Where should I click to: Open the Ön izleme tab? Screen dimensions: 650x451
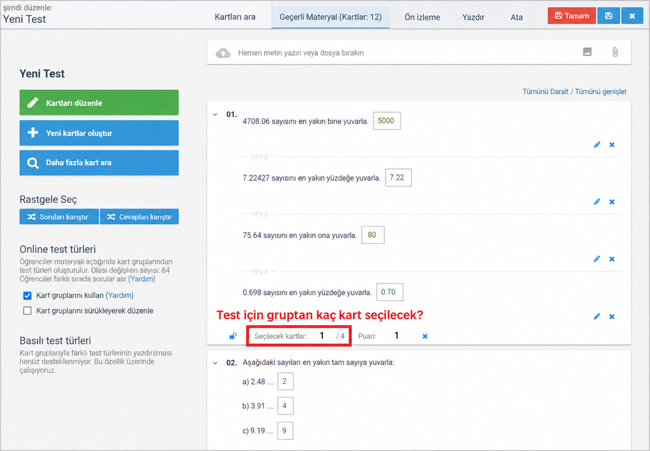(422, 18)
